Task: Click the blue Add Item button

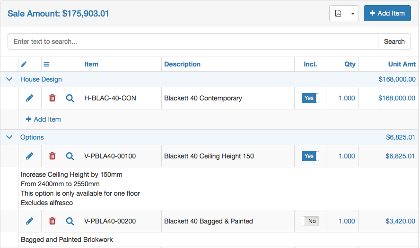Action: coord(387,13)
